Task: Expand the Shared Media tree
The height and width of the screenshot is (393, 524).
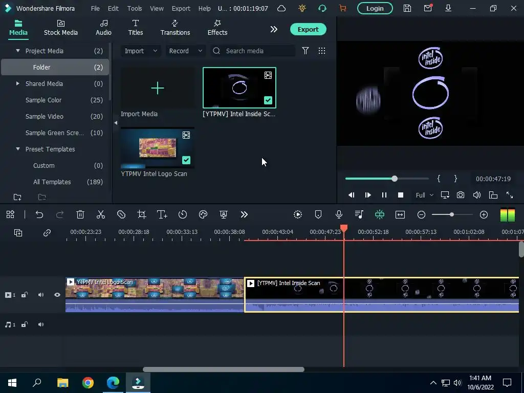Action: pyautogui.click(x=18, y=83)
